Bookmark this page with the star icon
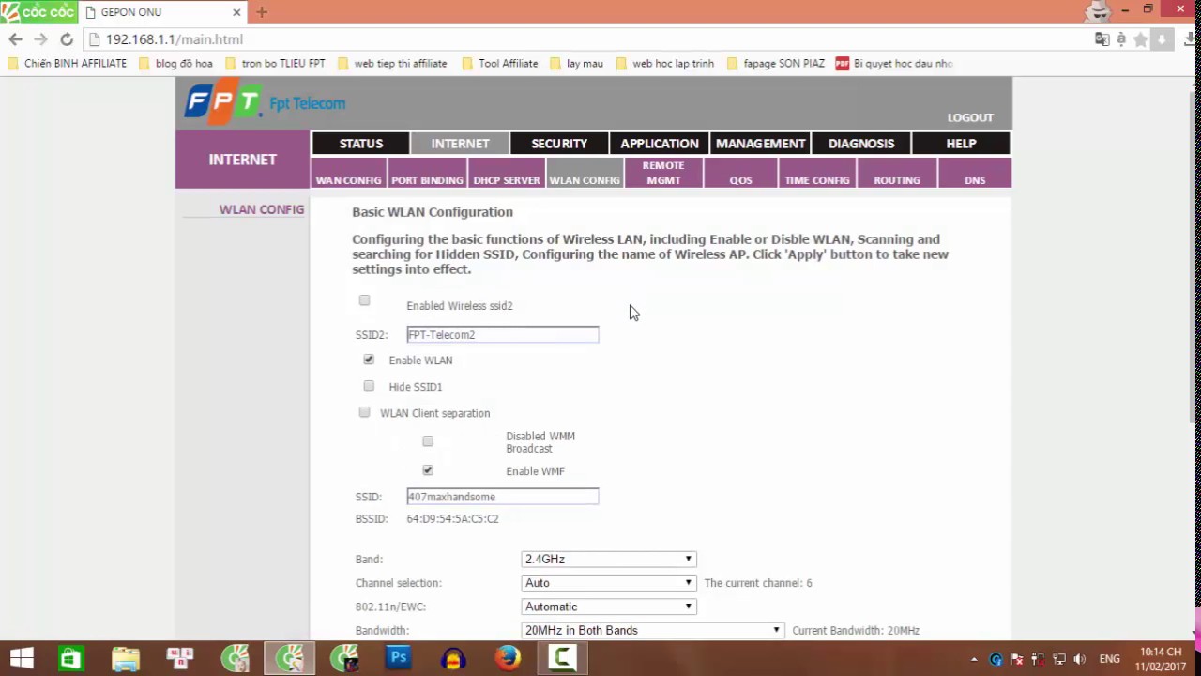This screenshot has height=676, width=1201. 1141,39
